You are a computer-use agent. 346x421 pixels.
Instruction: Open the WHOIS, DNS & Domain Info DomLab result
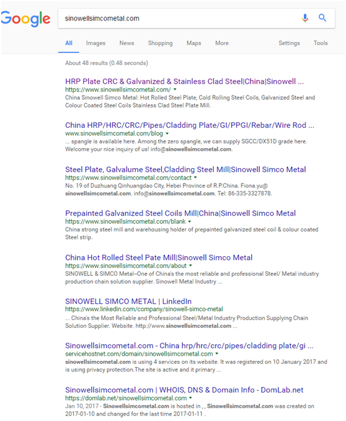coord(184,390)
